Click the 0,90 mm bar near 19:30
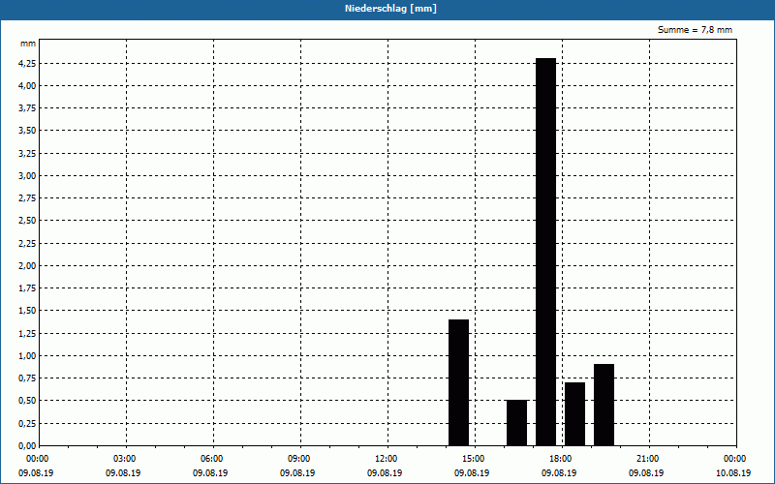Image resolution: width=775 pixels, height=484 pixels. tap(604, 405)
